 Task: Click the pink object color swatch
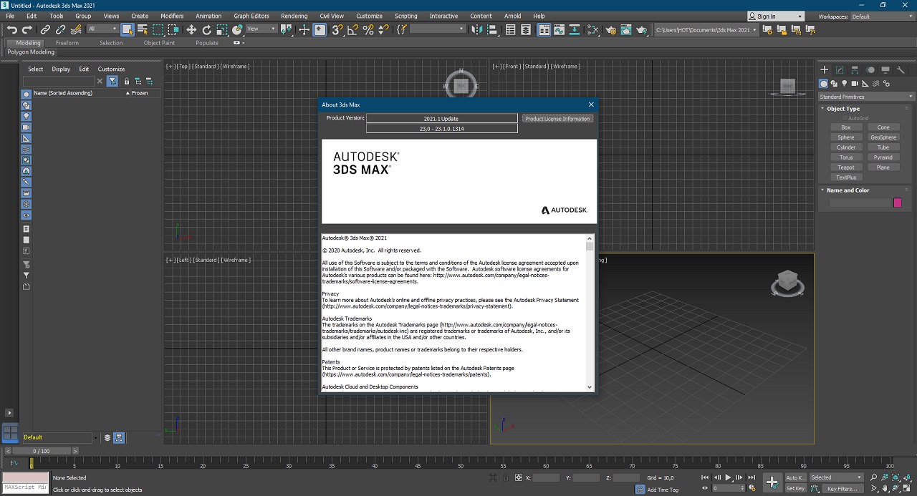pos(897,203)
